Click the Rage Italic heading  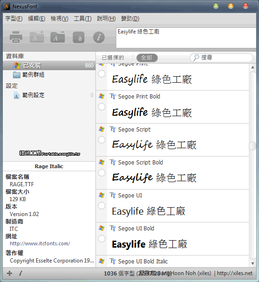(x=49, y=166)
